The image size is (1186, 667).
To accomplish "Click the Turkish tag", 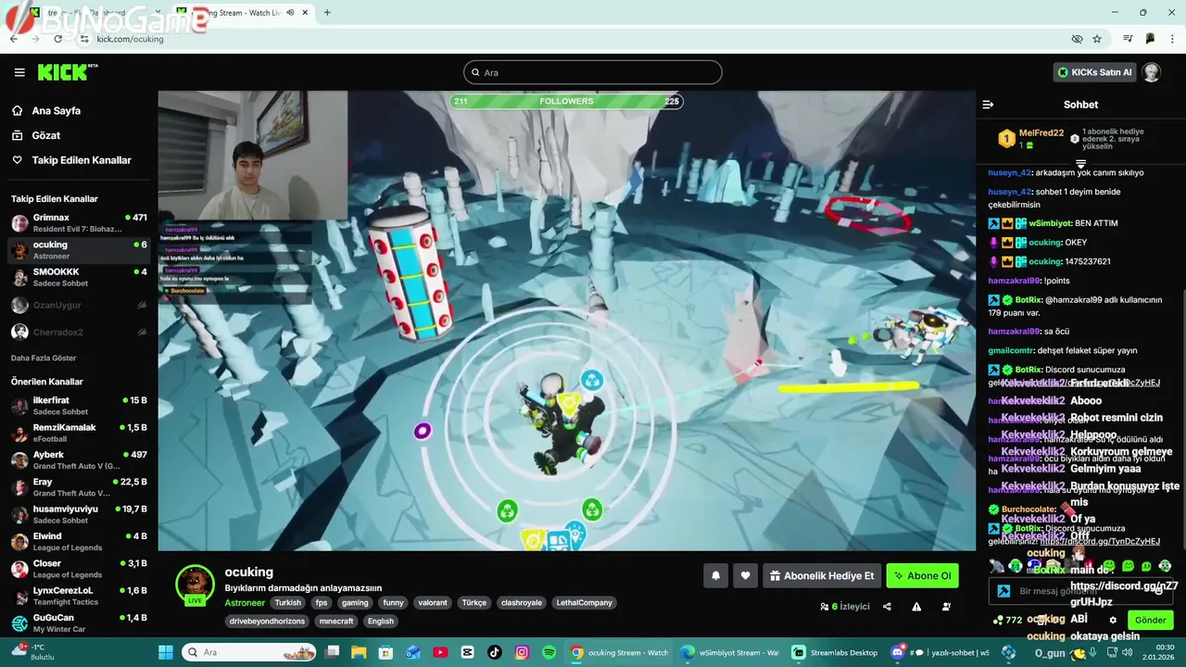I will 287,602.
